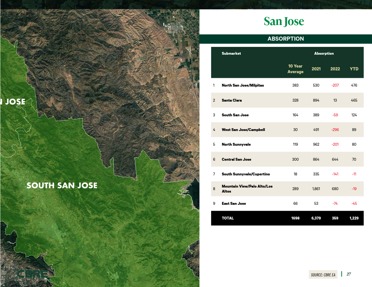The image size is (372, 287).
Task: Click South Sunnyvale/Cupertino 2021 value 335
Action: click(x=316, y=174)
